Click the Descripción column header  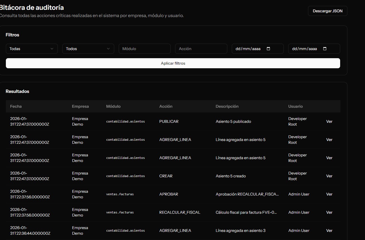click(227, 106)
